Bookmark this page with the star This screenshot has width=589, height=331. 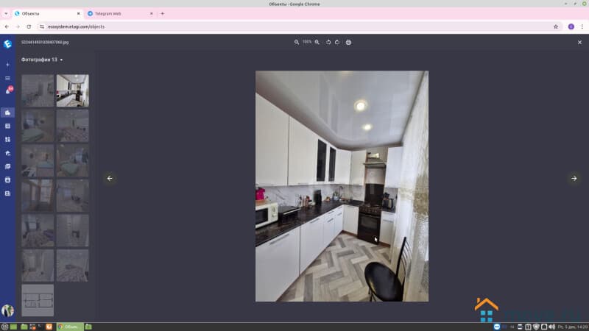pyautogui.click(x=556, y=26)
